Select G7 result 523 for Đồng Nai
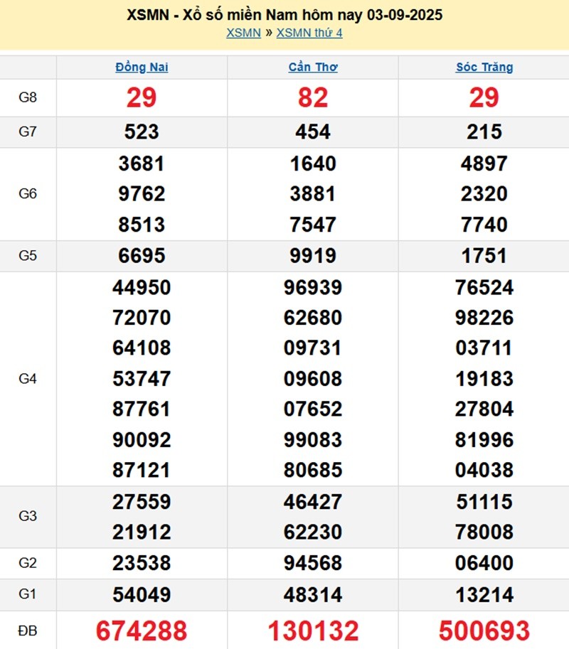 coord(142,132)
